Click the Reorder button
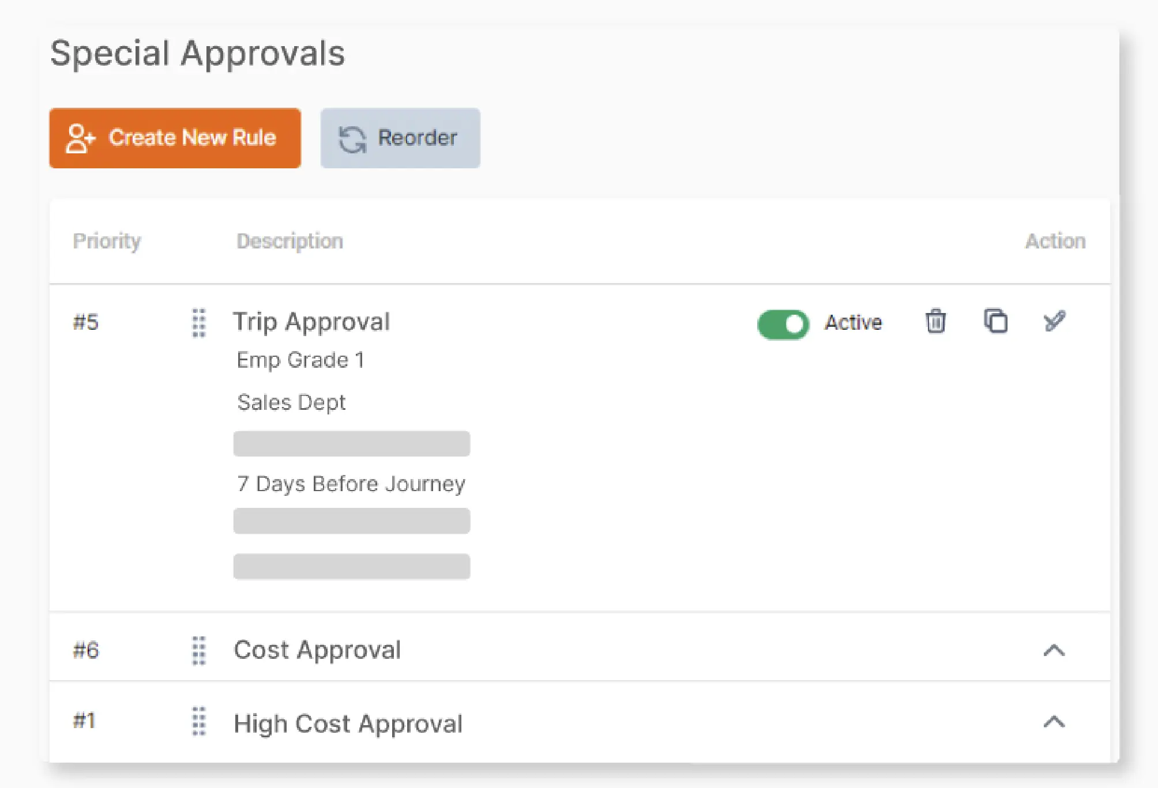 pos(400,138)
